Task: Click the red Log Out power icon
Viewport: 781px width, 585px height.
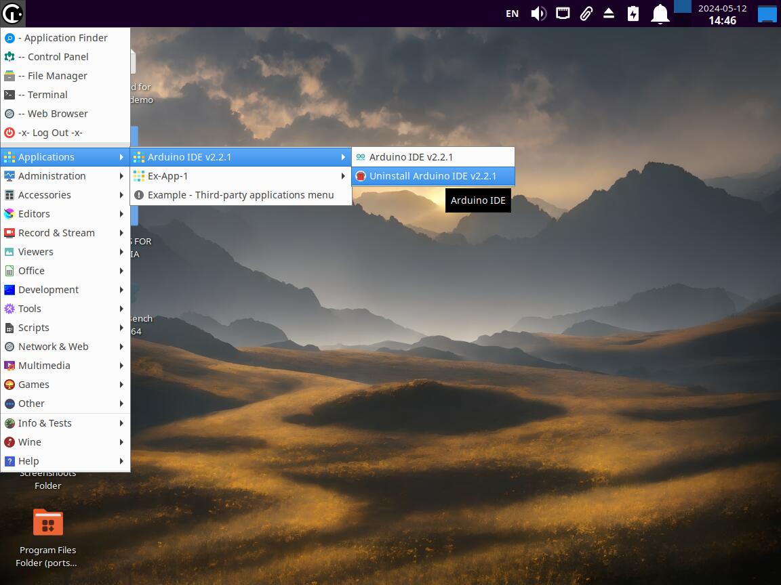Action: click(9, 133)
